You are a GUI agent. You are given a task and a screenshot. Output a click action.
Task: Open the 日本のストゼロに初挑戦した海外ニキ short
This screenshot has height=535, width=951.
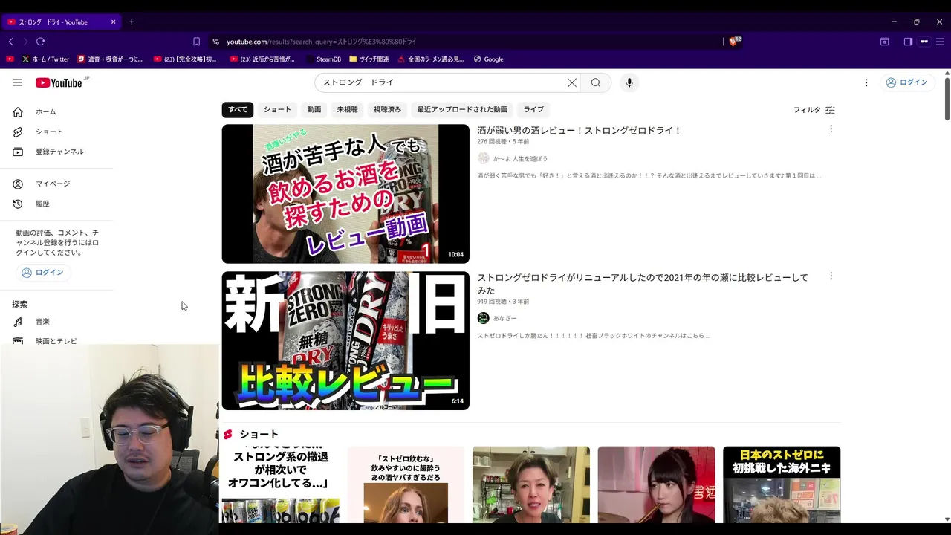tap(782, 484)
